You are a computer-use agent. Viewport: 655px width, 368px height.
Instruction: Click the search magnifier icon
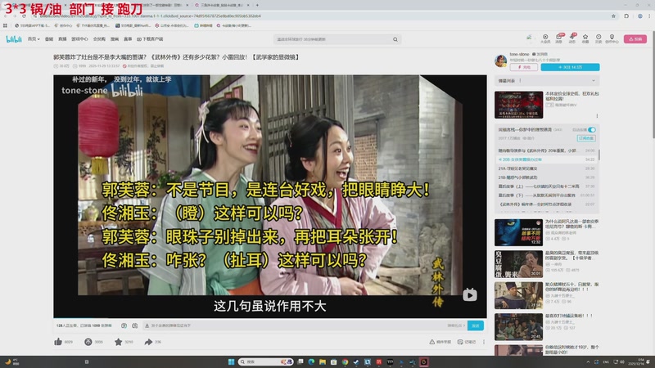pos(395,39)
